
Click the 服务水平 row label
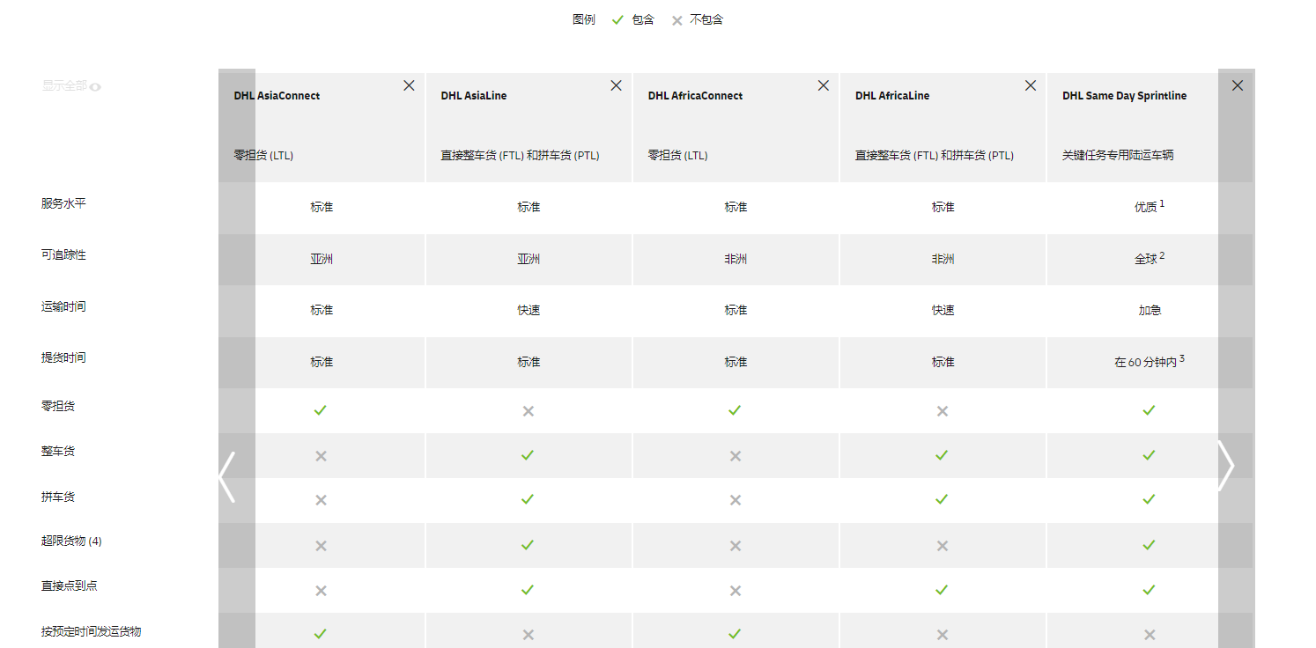coord(63,203)
